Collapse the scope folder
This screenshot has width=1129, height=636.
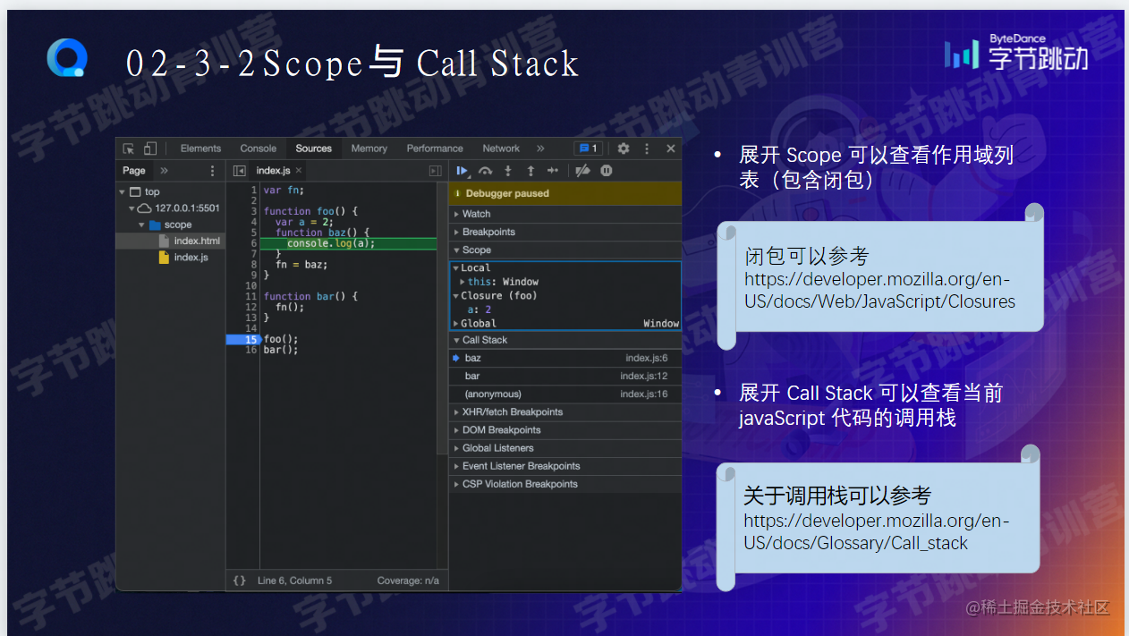pos(141,225)
